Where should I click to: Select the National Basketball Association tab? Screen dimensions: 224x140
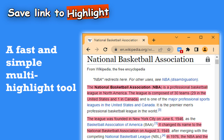pyautogui.click(x=116, y=40)
